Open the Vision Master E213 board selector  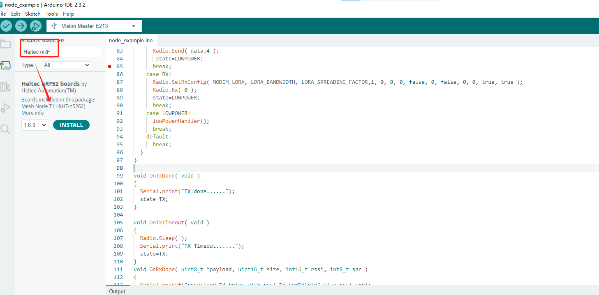(94, 26)
